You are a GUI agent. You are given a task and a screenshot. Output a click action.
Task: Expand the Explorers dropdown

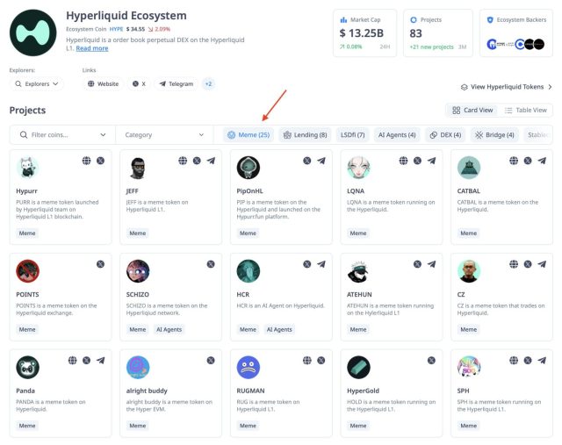tap(37, 84)
